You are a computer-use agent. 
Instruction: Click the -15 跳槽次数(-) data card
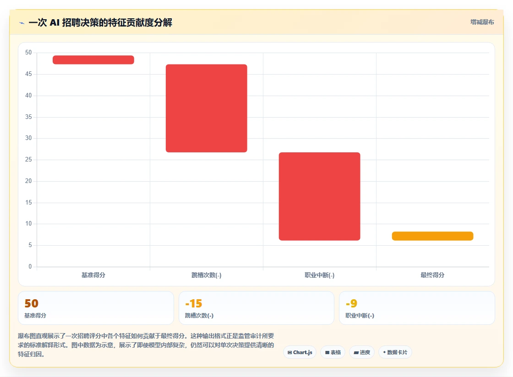(256, 308)
